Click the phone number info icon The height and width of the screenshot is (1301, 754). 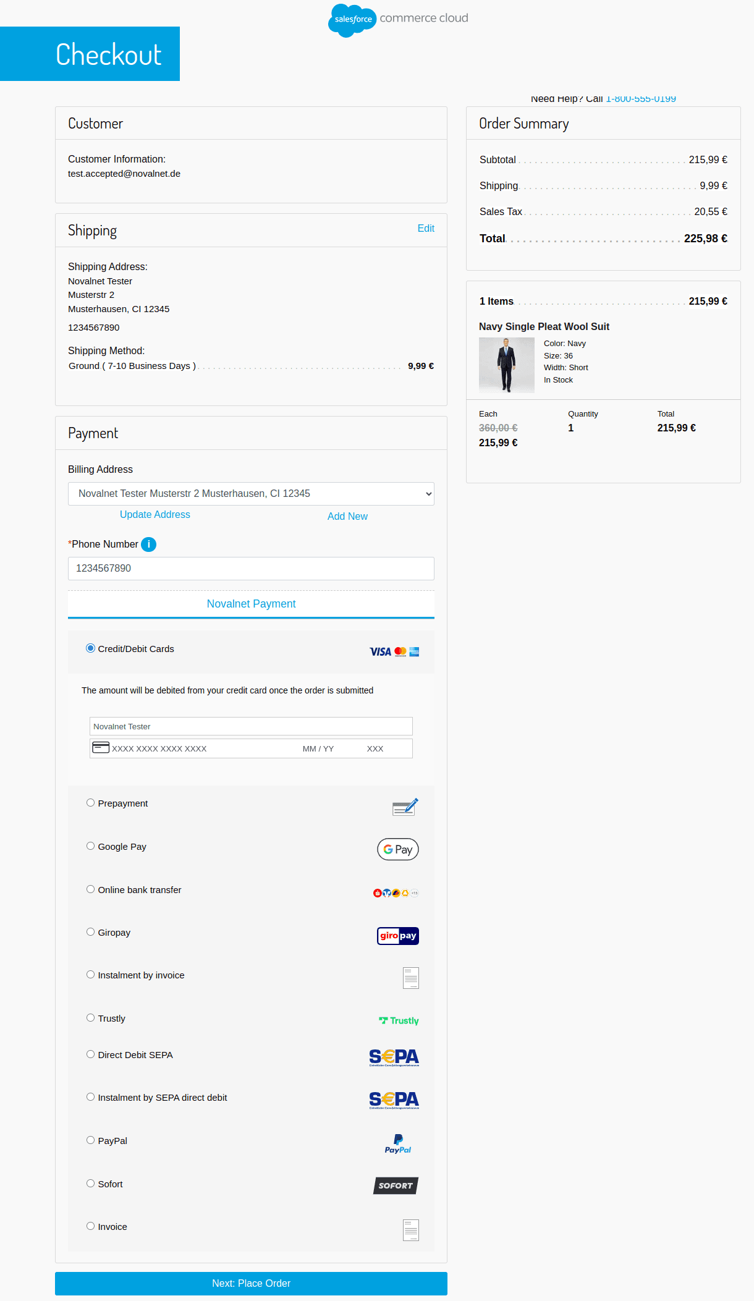click(148, 544)
